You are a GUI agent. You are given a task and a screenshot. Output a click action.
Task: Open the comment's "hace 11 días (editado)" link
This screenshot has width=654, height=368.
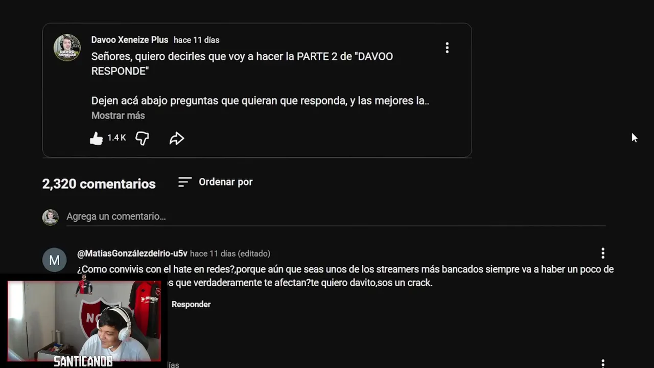tap(230, 254)
